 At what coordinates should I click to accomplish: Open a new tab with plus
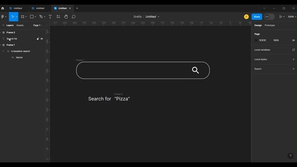tap(77, 8)
